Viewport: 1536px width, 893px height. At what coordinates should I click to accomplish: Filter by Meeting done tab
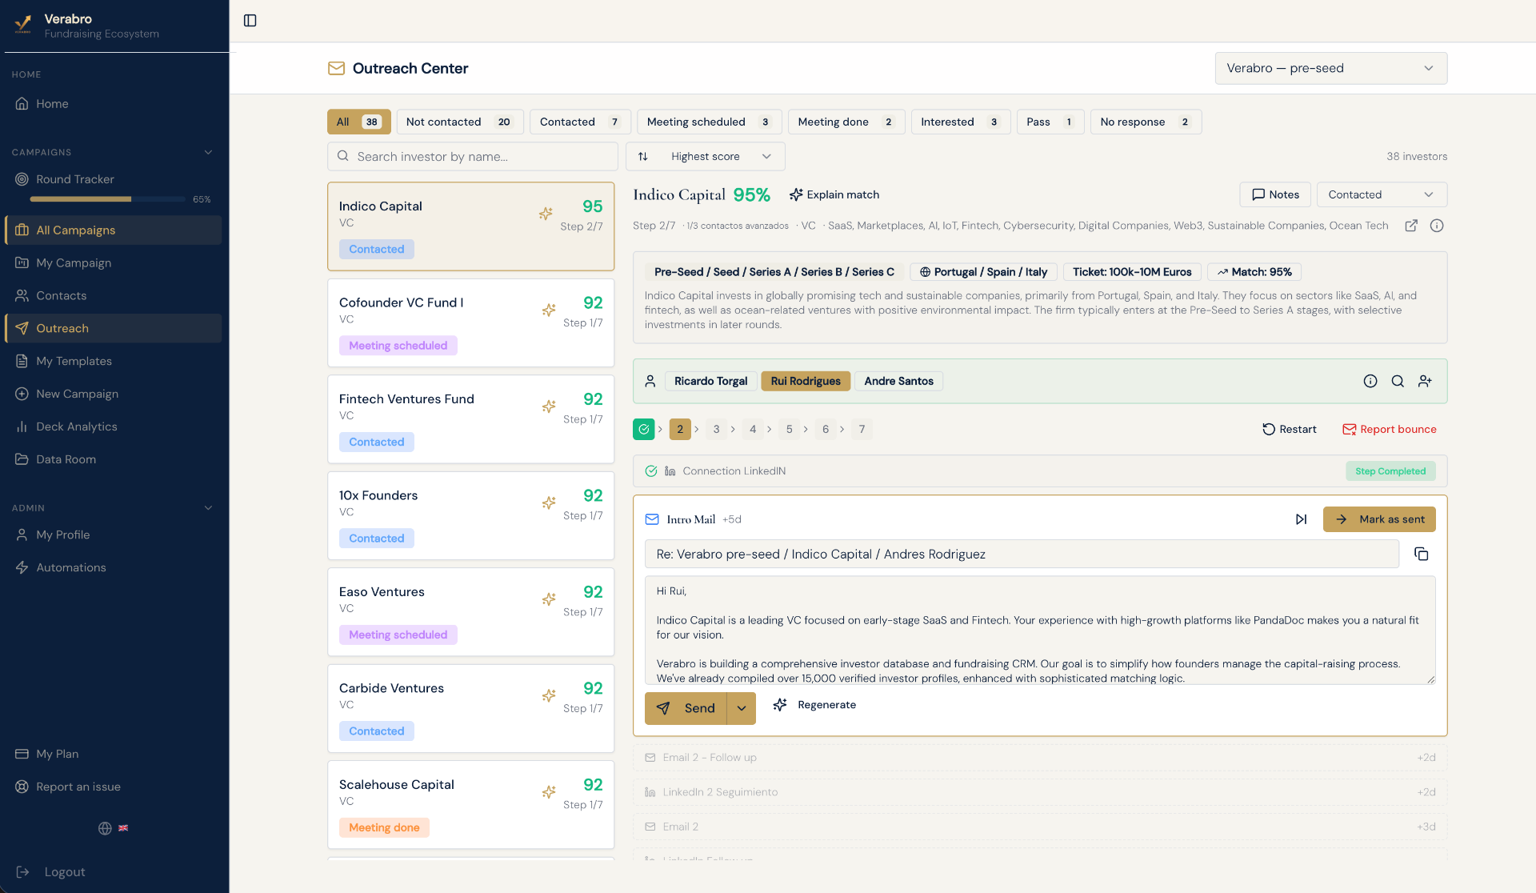(846, 122)
